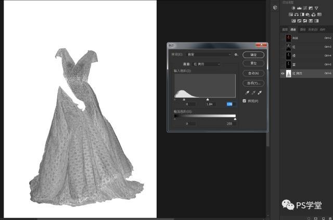Add a Levels adjustment from the histogram icon
The image size is (333, 220).
point(299,8)
